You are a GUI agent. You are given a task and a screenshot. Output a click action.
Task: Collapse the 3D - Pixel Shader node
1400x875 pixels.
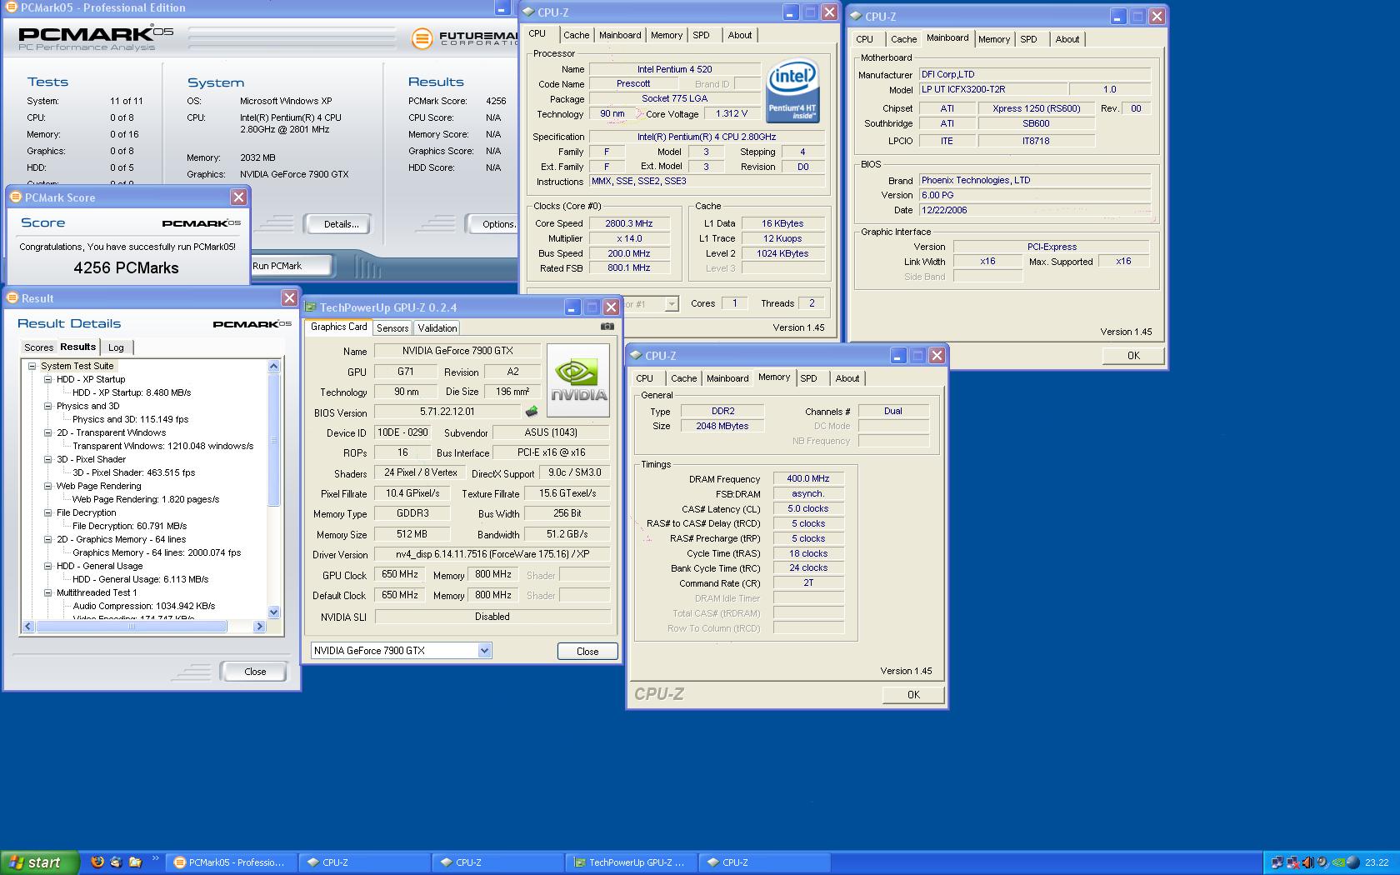47,459
